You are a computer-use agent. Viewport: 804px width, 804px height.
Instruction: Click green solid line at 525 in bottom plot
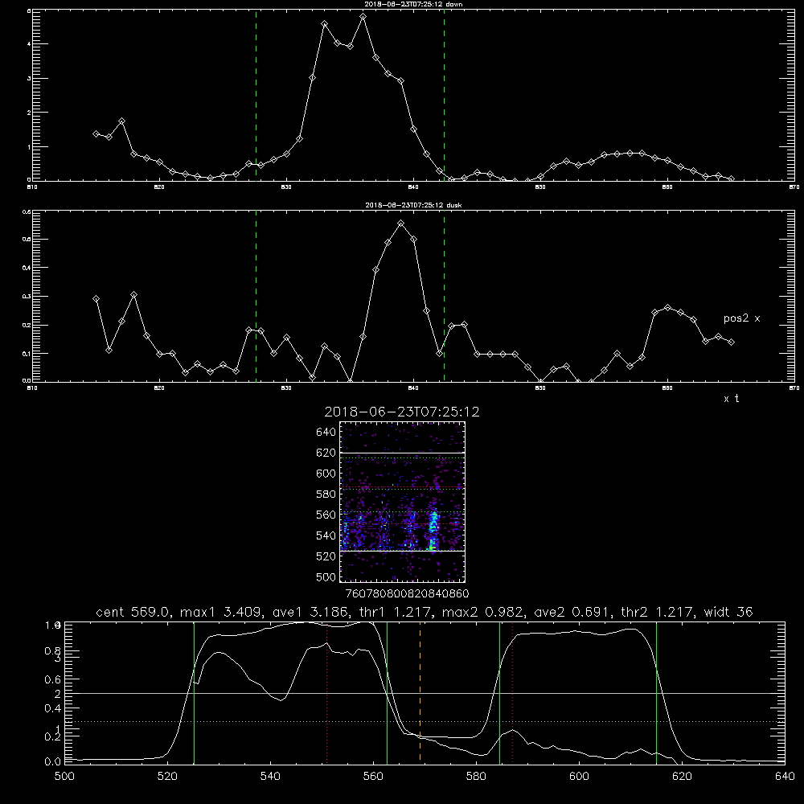tap(194, 692)
